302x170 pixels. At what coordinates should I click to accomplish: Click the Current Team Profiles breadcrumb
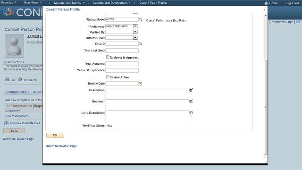[x=153, y=3]
